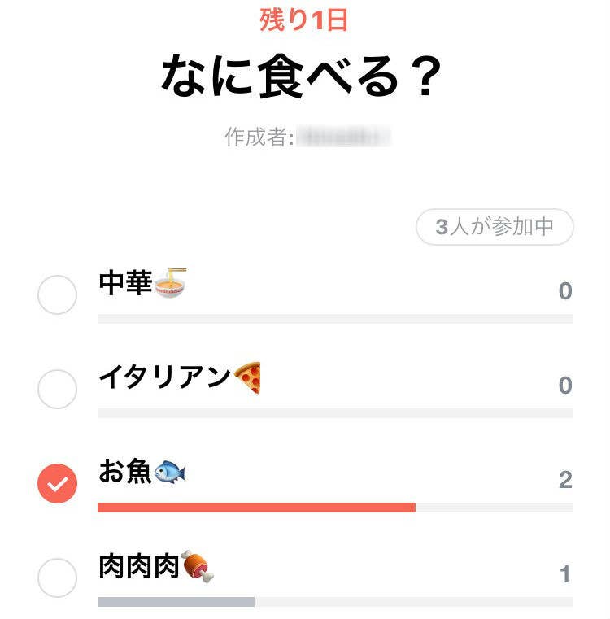
Task: Click the 中華 option label
Action: click(125, 283)
